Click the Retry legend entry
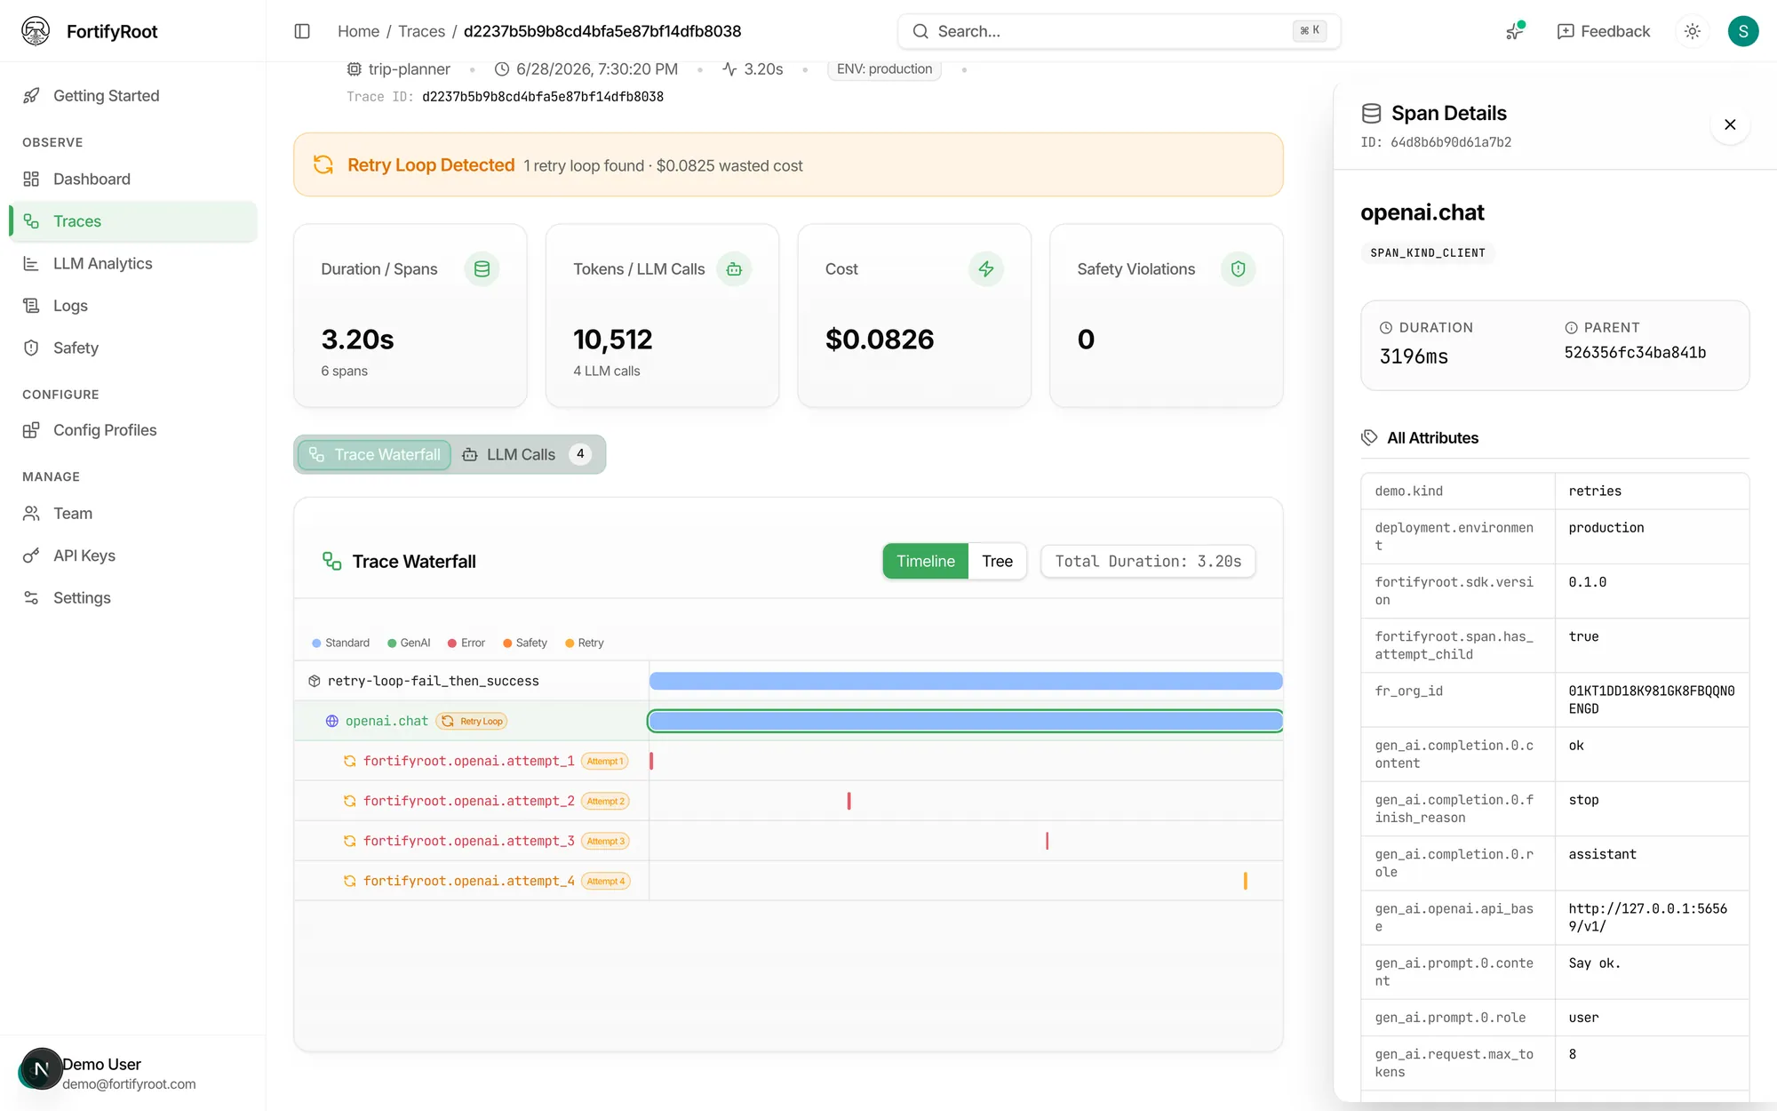The height and width of the screenshot is (1111, 1777). click(585, 643)
